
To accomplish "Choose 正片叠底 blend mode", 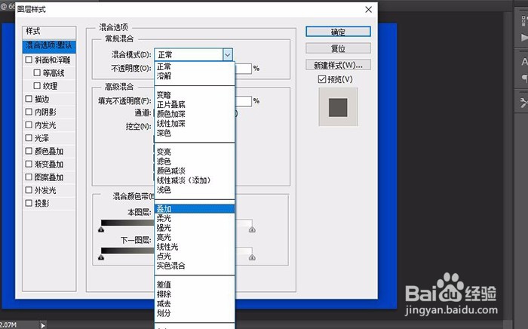I will pyautogui.click(x=195, y=104).
